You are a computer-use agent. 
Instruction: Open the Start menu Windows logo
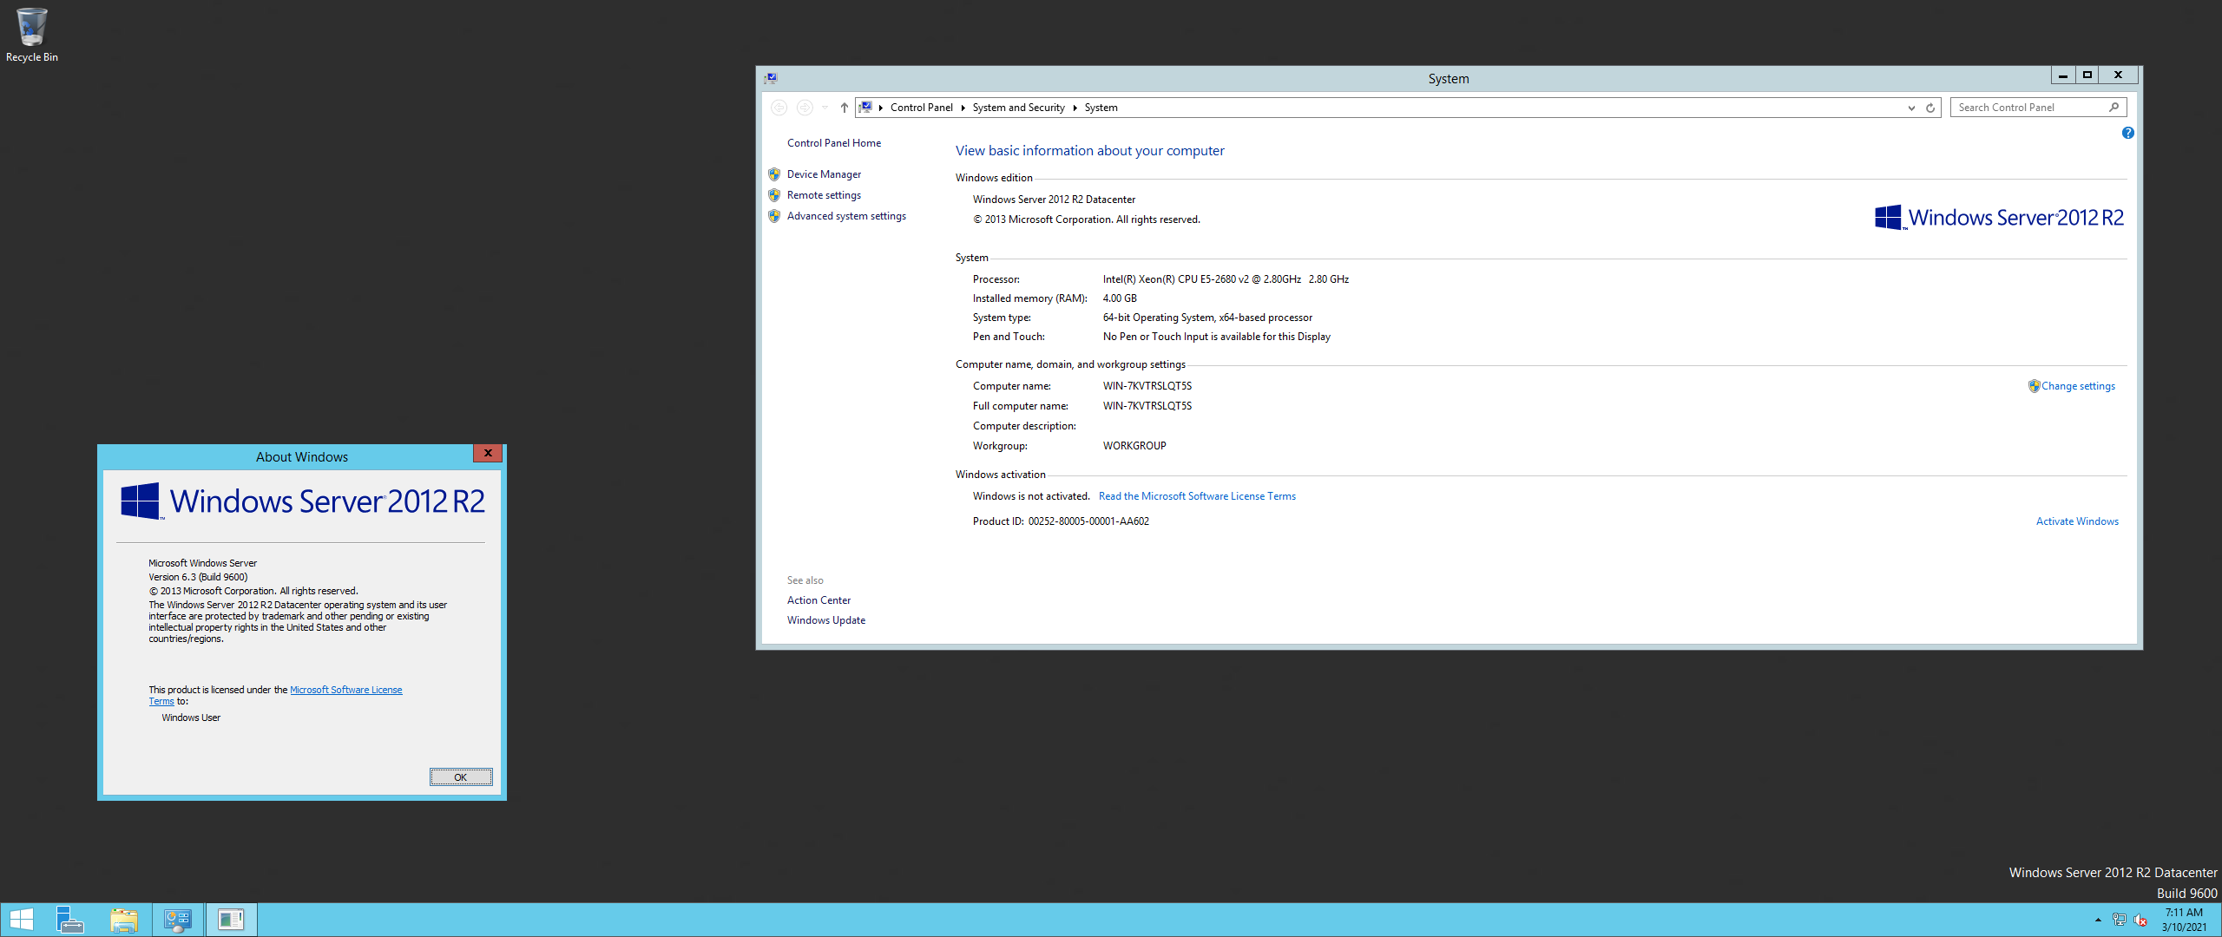[21, 920]
